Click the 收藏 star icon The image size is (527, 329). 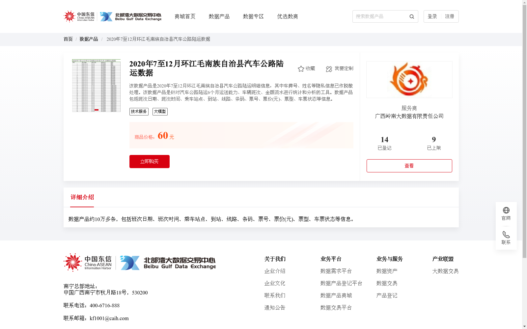point(301,69)
